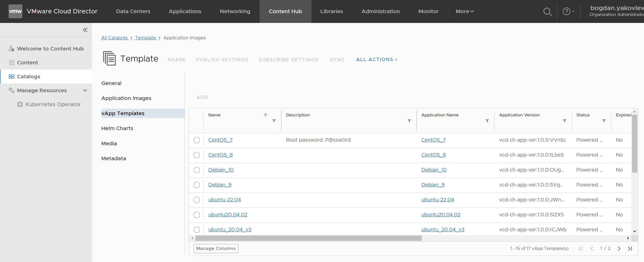644x262 pixels.
Task: Go to the first page of results
Action: (581, 249)
